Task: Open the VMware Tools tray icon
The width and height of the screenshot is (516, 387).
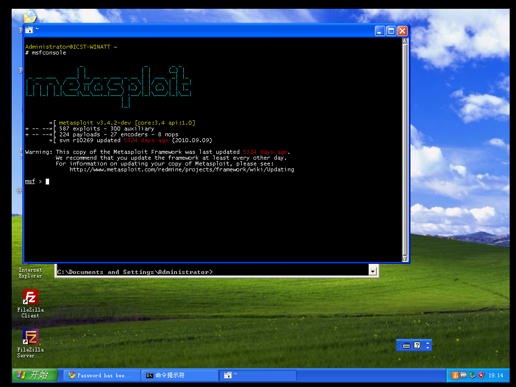Action: click(463, 375)
